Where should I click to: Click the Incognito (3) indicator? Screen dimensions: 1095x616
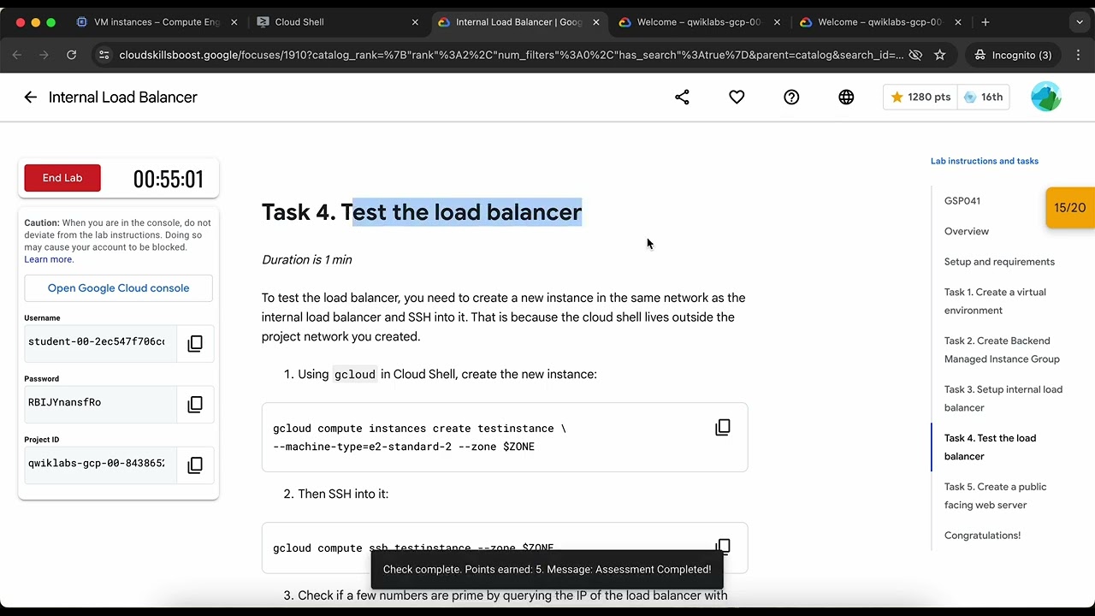click(1013, 55)
